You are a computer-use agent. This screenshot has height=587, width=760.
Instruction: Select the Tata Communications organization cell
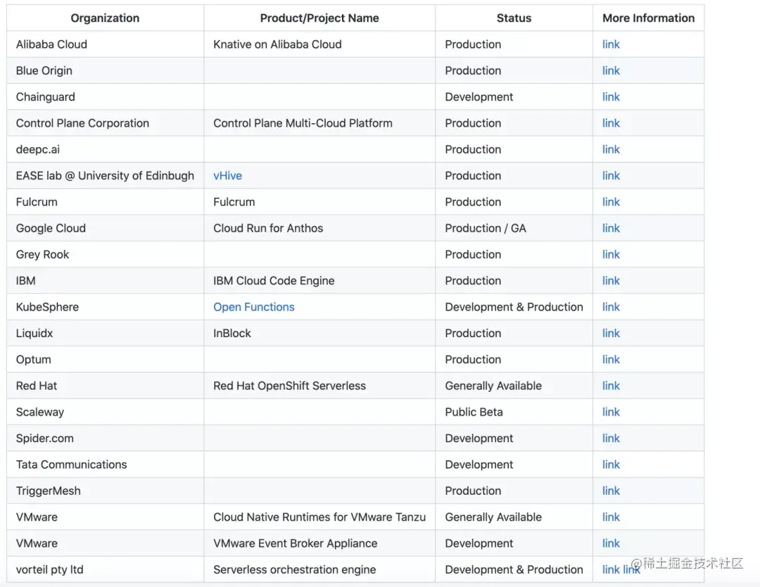point(105,465)
